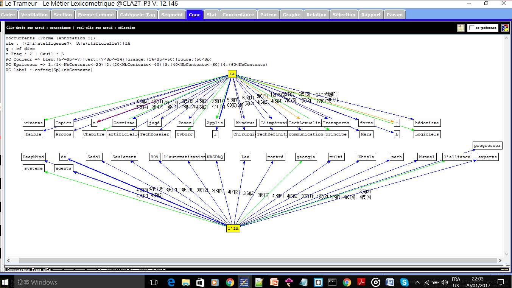Select the systeme node
The image size is (512, 288).
[33, 168]
